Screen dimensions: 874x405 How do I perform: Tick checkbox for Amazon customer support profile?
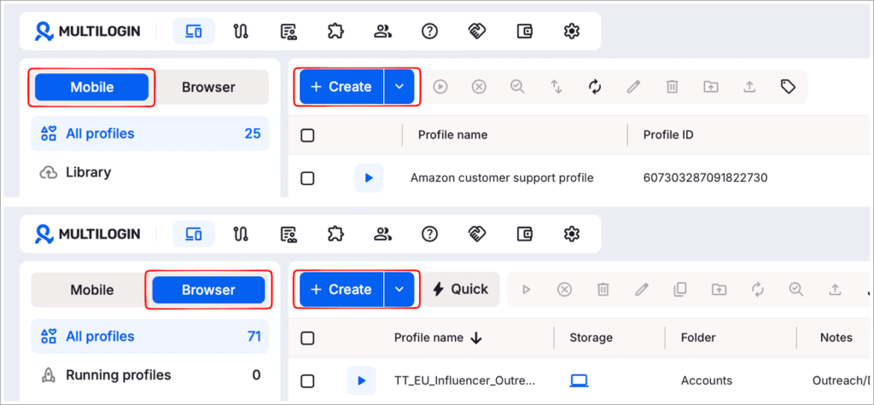(x=307, y=178)
